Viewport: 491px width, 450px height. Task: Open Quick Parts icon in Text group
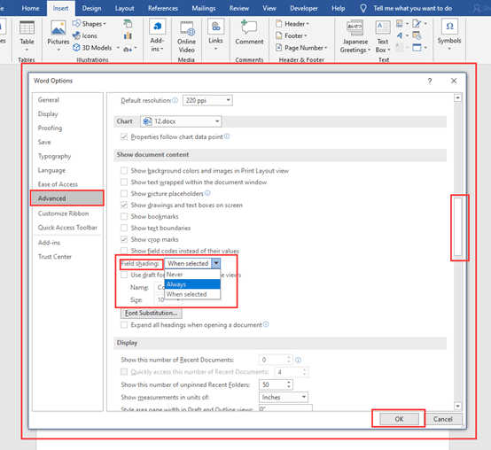400,23
